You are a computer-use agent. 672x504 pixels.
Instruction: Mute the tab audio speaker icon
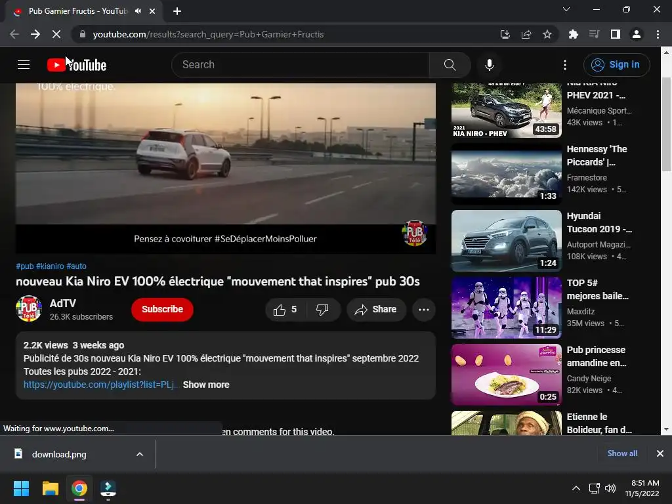[138, 11]
